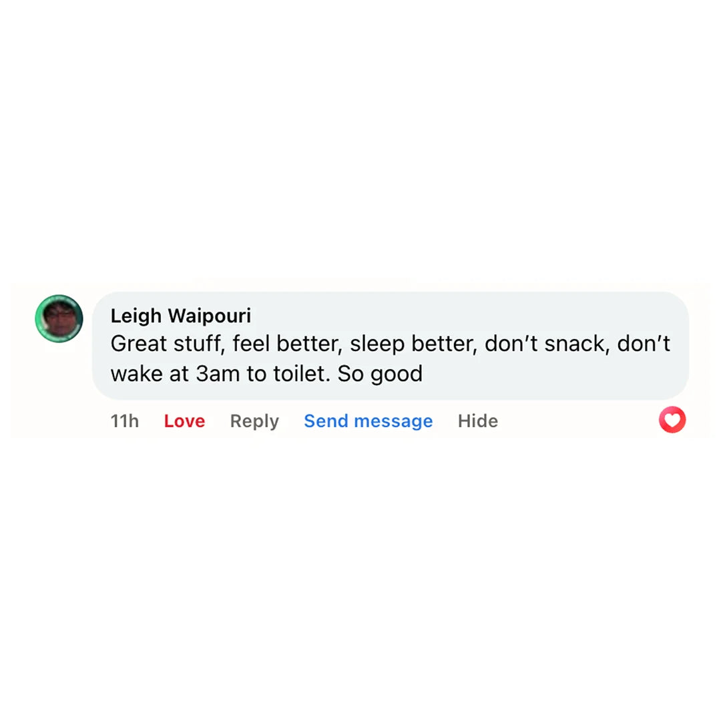Click the comment text starting "Great stuff"
Image resolution: width=721 pixels, height=721 pixels.
pos(390,344)
